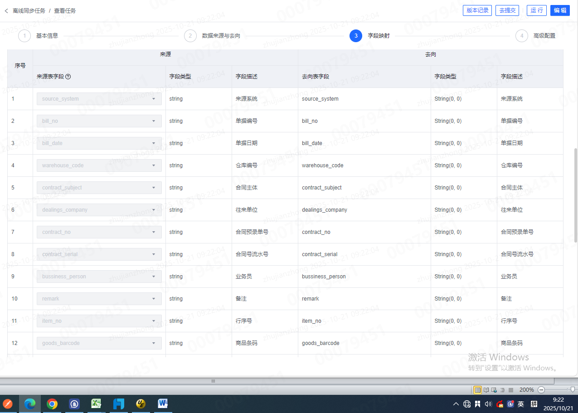This screenshot has height=413, width=578.
Task: Open Microsoft Edge from the taskbar
Action: 30,404
